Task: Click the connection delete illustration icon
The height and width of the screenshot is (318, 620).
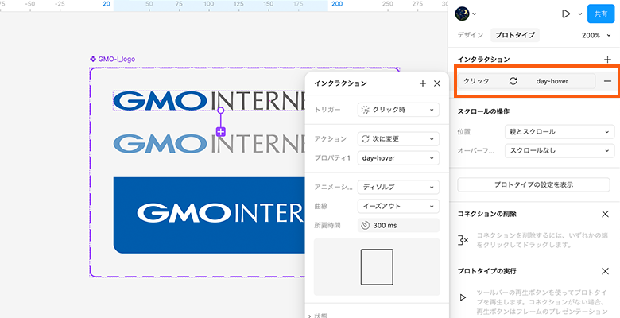Action: (463, 240)
